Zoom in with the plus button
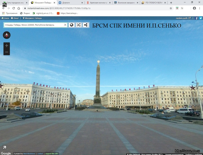 pyautogui.click(x=7, y=46)
